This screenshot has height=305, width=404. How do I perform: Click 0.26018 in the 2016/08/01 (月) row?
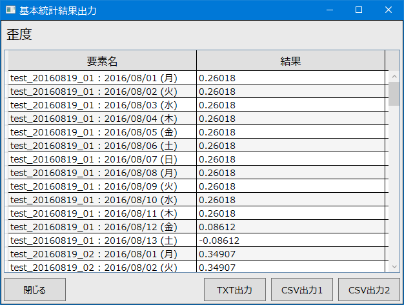(217, 78)
